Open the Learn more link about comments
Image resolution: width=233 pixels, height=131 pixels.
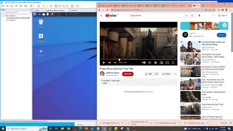[148, 92]
